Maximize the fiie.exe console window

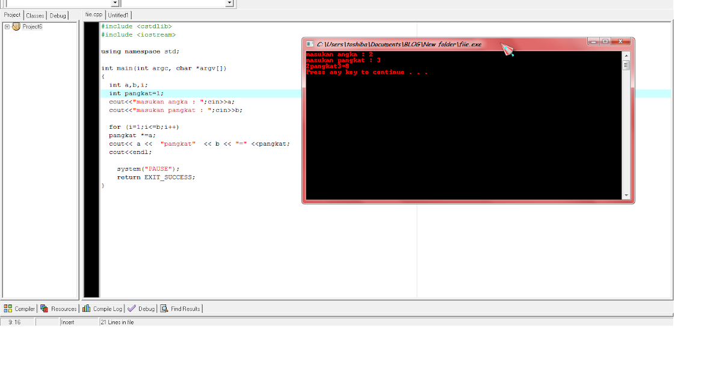(x=605, y=42)
